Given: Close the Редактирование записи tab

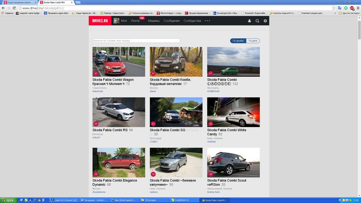Looking at the screenshot, I should coord(36,2).
